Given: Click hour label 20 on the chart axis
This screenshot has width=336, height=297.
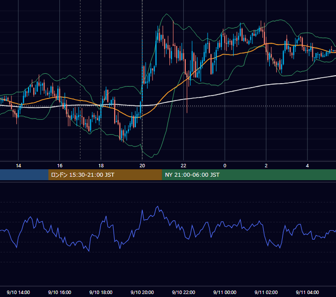Looking at the screenshot, I should point(142,166).
